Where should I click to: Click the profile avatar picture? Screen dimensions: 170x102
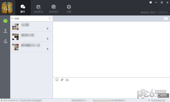coord(7,8)
